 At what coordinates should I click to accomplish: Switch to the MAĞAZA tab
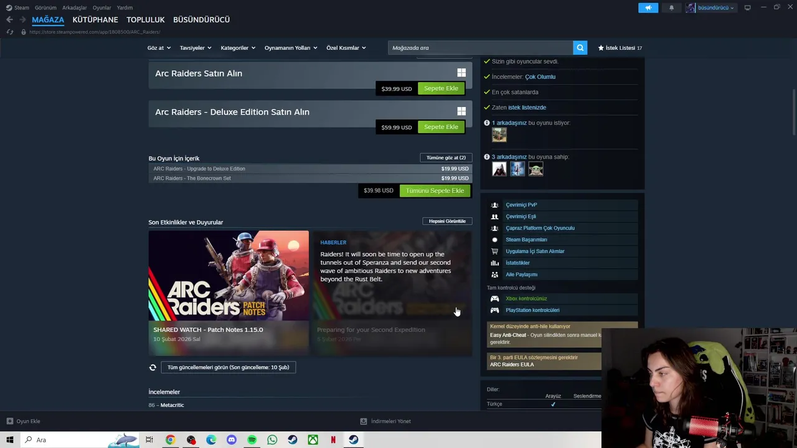coord(48,20)
